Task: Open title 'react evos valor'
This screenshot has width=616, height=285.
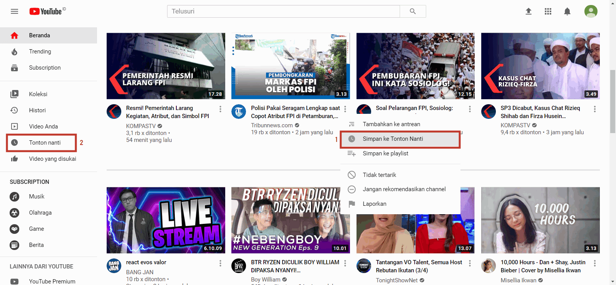Action: (146, 262)
